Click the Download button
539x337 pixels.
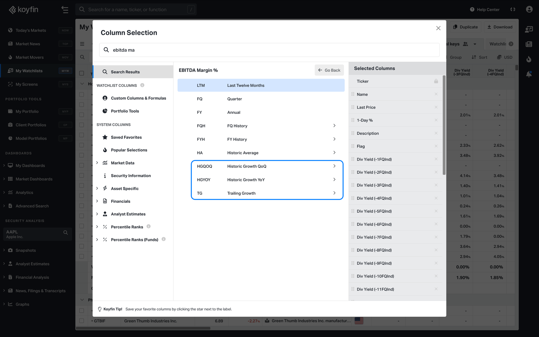pyautogui.click(x=500, y=27)
